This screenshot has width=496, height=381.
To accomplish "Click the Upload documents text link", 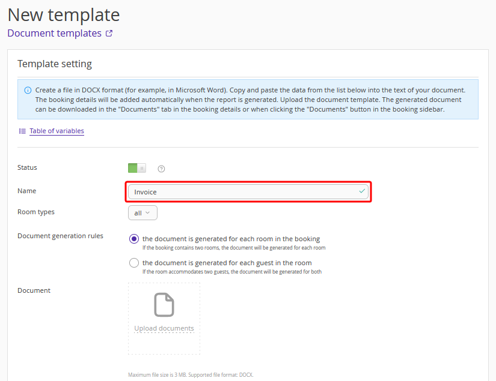I will [164, 329].
